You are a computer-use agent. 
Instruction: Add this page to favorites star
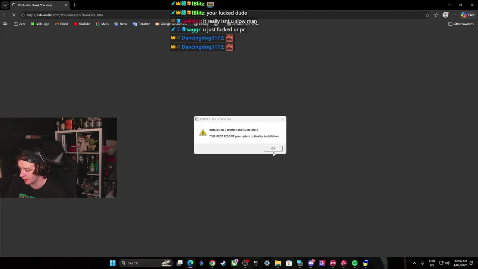pyautogui.click(x=427, y=15)
